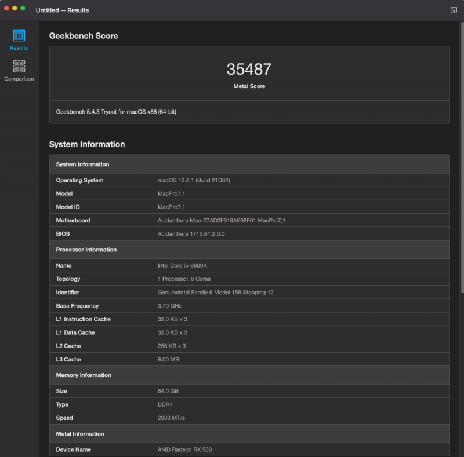Select the Base Frequency 3.70 GHz row
The height and width of the screenshot is (457, 464).
pos(249,306)
